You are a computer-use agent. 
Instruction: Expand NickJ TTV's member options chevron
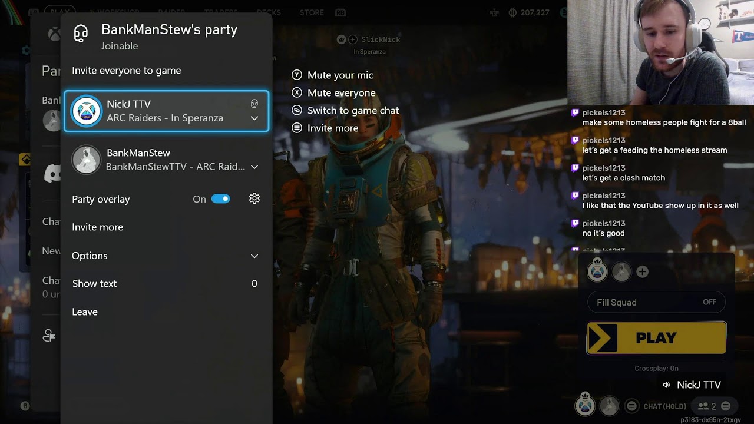[x=254, y=118]
